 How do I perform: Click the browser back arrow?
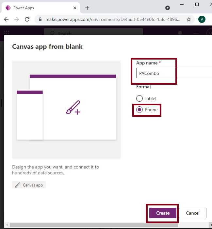coord(6,19)
